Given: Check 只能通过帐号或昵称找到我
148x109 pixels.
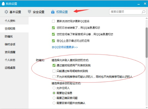Looking at the screenshot, I should coord(54,71).
